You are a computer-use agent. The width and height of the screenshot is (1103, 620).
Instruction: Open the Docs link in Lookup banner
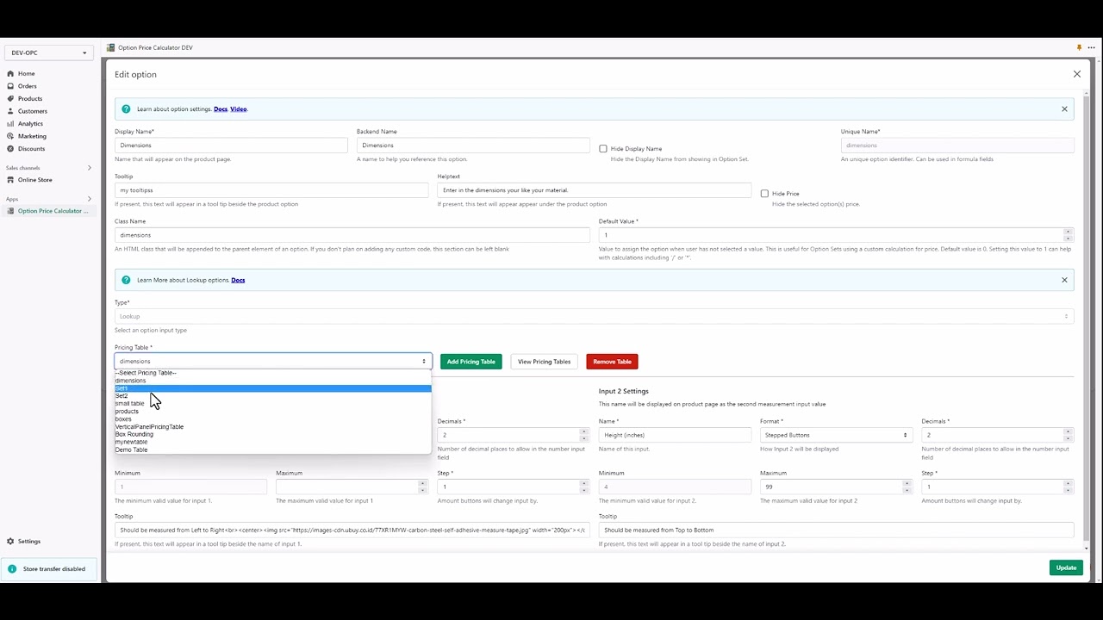click(238, 280)
